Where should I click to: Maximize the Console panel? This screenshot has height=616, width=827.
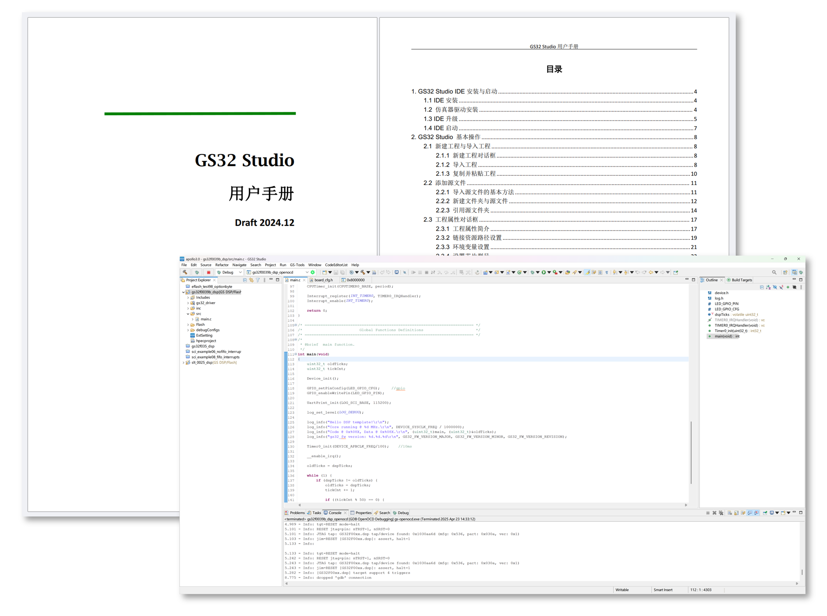(801, 513)
